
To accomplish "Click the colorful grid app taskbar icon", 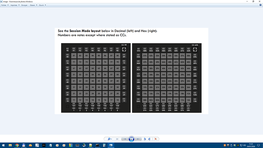I will click(71, 145).
